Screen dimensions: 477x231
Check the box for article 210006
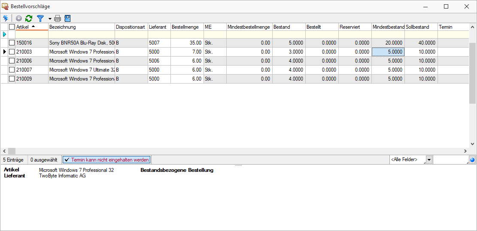[12, 61]
